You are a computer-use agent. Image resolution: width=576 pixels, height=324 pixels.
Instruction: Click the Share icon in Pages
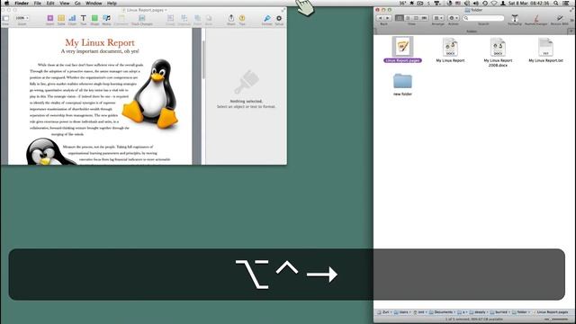click(x=231, y=20)
